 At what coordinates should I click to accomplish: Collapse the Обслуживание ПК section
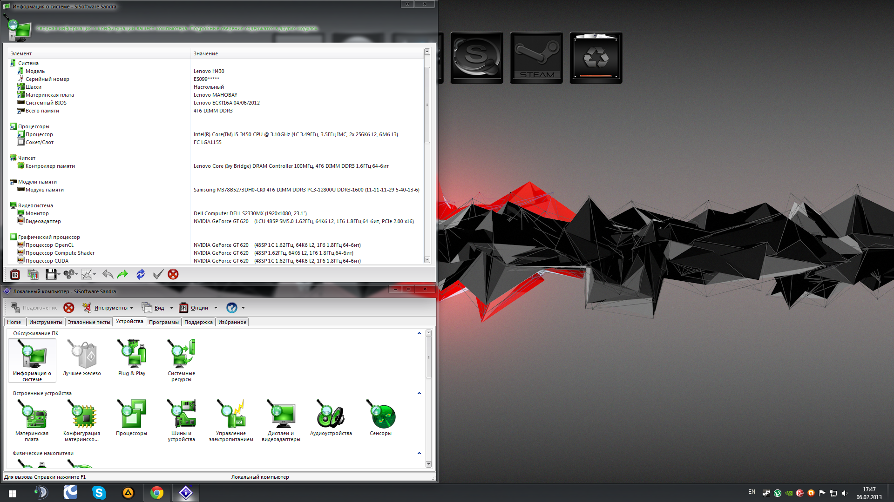[419, 333]
